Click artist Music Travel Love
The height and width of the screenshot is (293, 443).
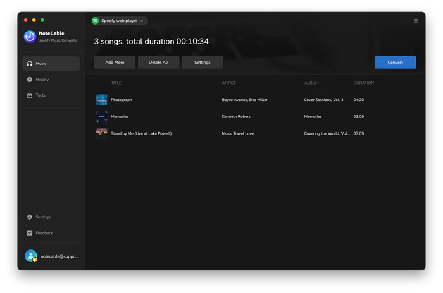pyautogui.click(x=237, y=133)
